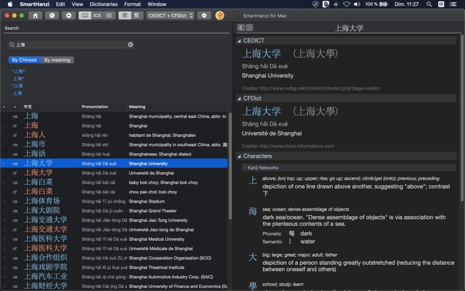
Task: Select the Shanghai Jiao Tong University row
Action: click(114, 221)
